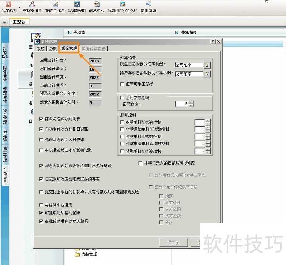This screenshot has width=286, height=265.
Task: Toggle 与总账对账期末余额不等时不允许结账
Action: 41,166
